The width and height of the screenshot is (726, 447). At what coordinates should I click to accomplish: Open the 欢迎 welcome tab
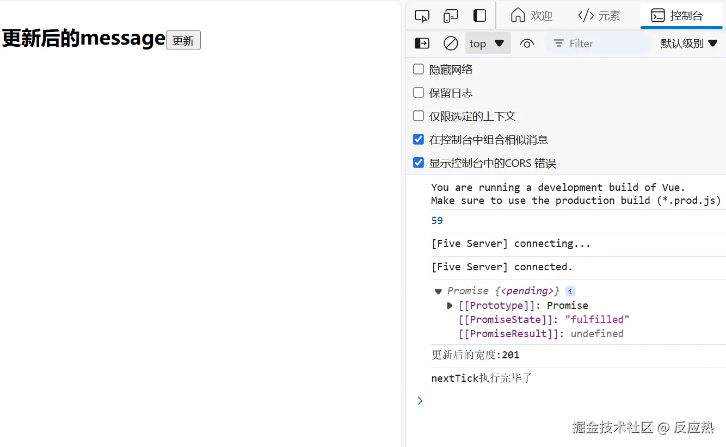[532, 15]
